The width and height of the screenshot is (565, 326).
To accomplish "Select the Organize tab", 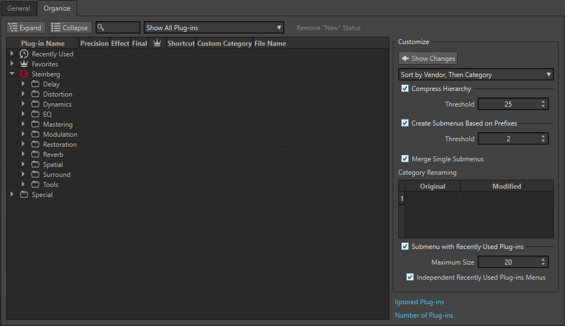I will 57,8.
